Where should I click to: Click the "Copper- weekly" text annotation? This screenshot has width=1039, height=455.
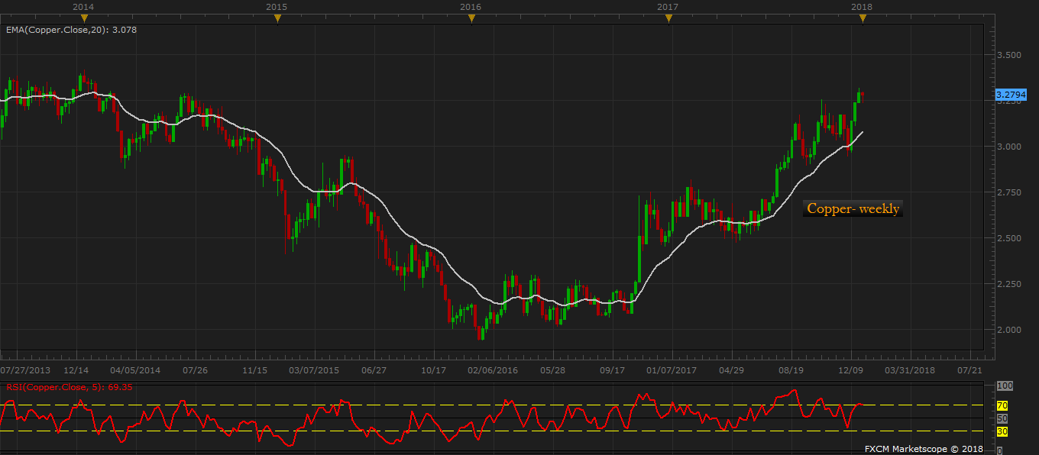tap(853, 208)
